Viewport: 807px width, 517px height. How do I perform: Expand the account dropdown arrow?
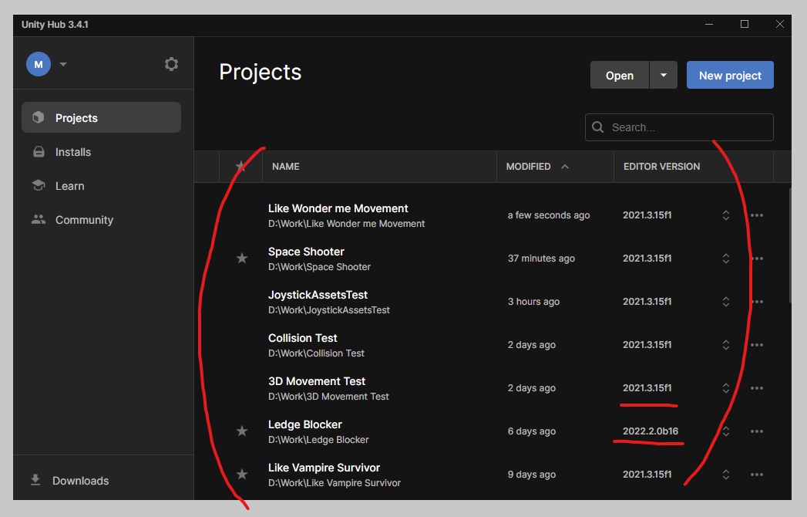click(x=62, y=64)
